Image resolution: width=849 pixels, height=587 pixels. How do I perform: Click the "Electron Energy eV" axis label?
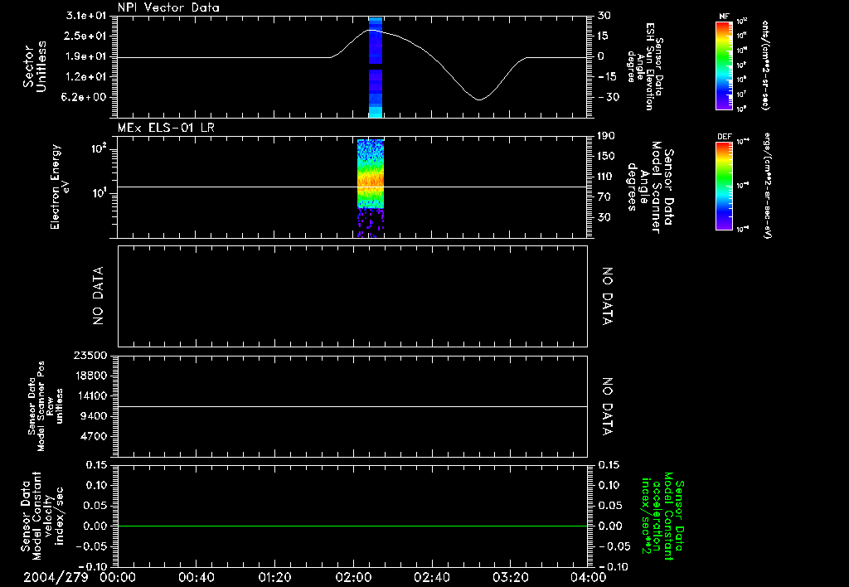60,187
